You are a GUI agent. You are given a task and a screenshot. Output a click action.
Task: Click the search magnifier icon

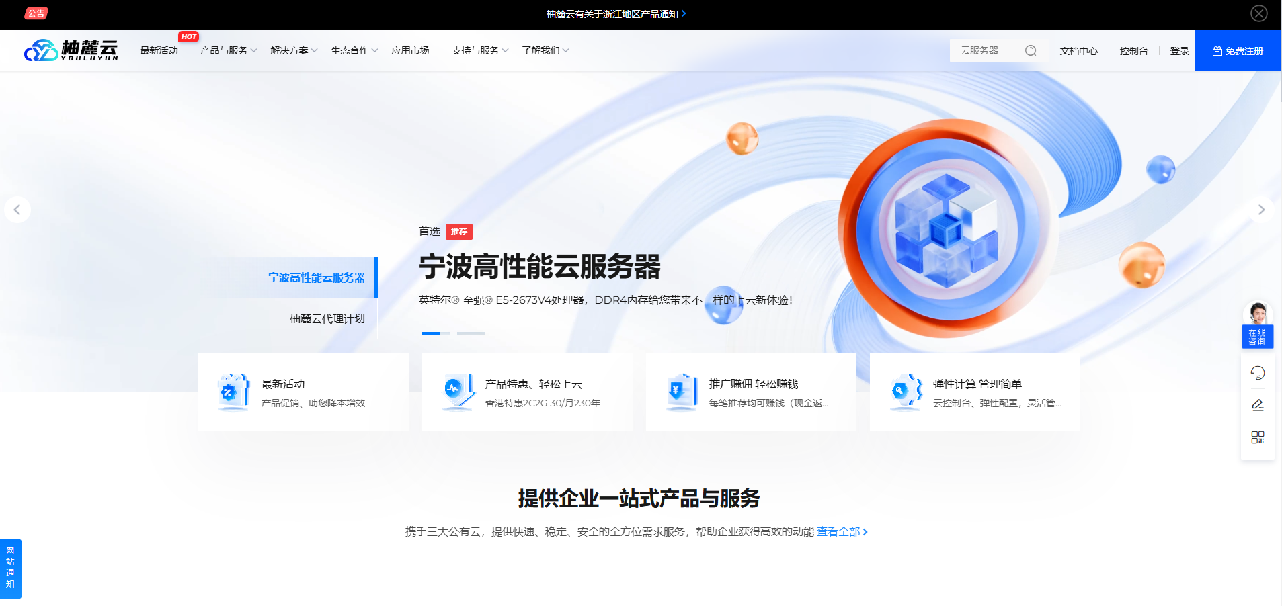click(x=1031, y=50)
